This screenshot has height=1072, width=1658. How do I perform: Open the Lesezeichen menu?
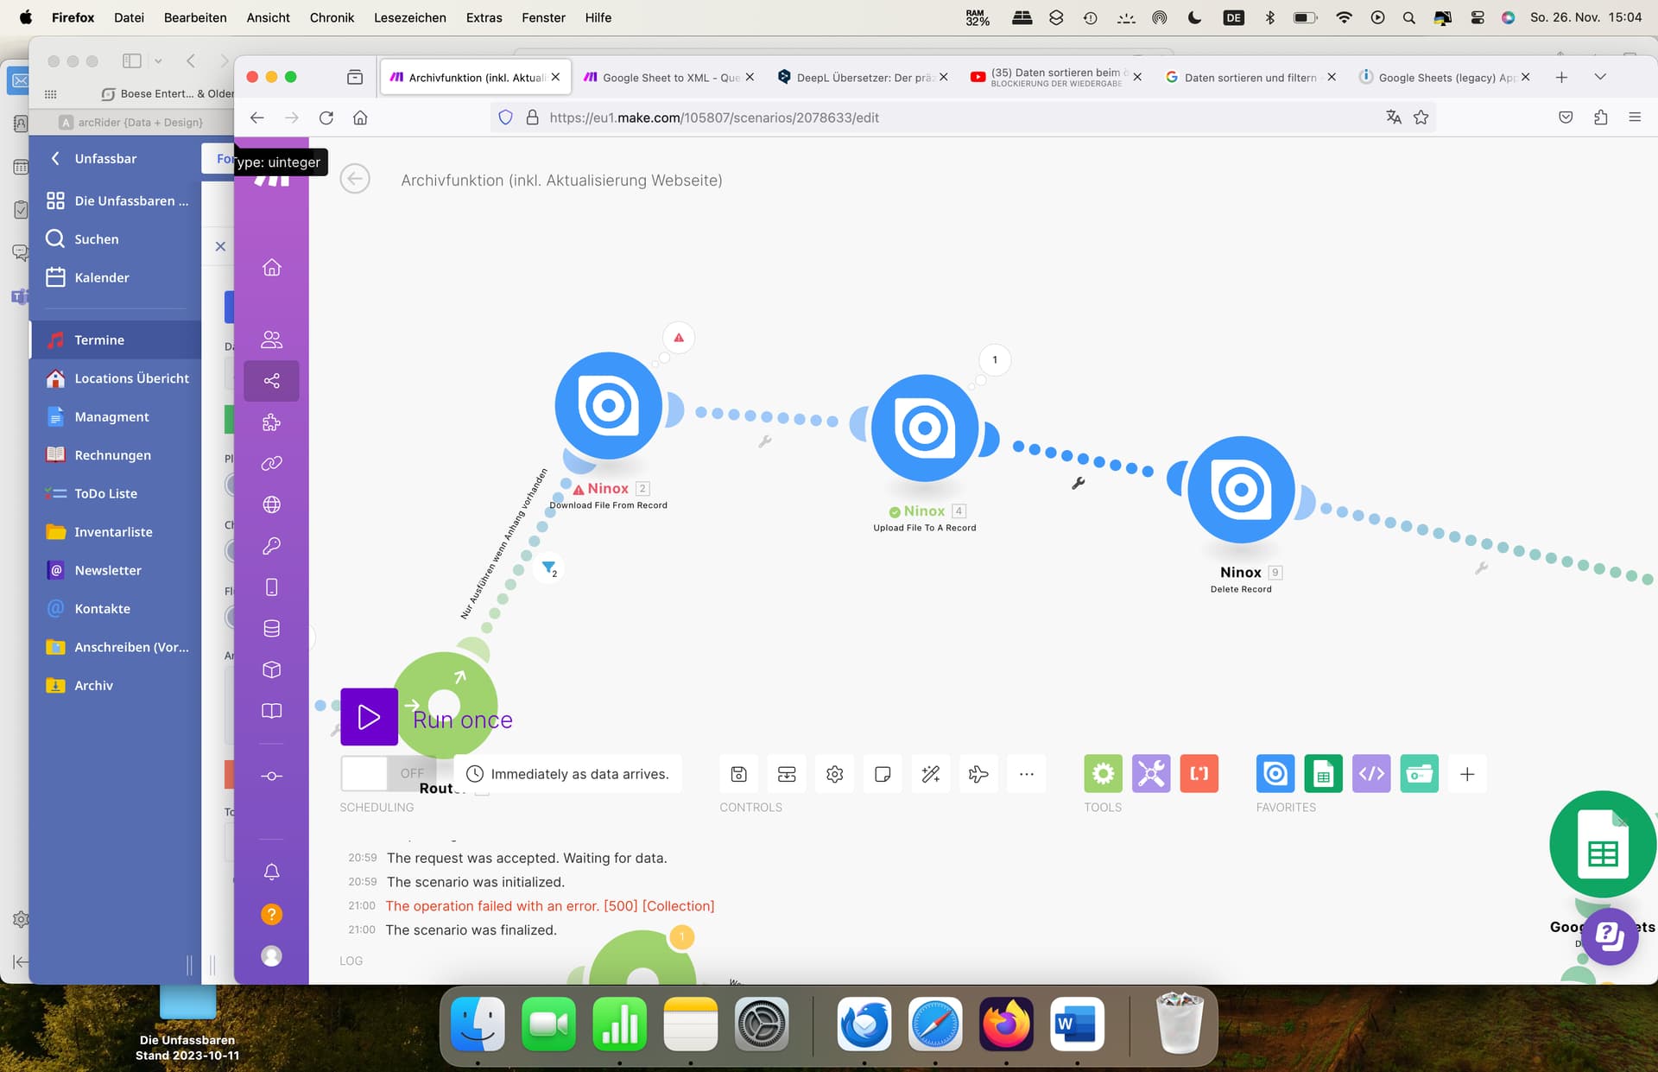coord(409,17)
